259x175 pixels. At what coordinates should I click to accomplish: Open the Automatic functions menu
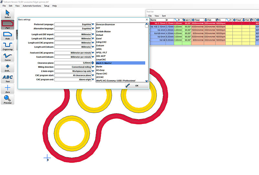[x=32, y=6]
